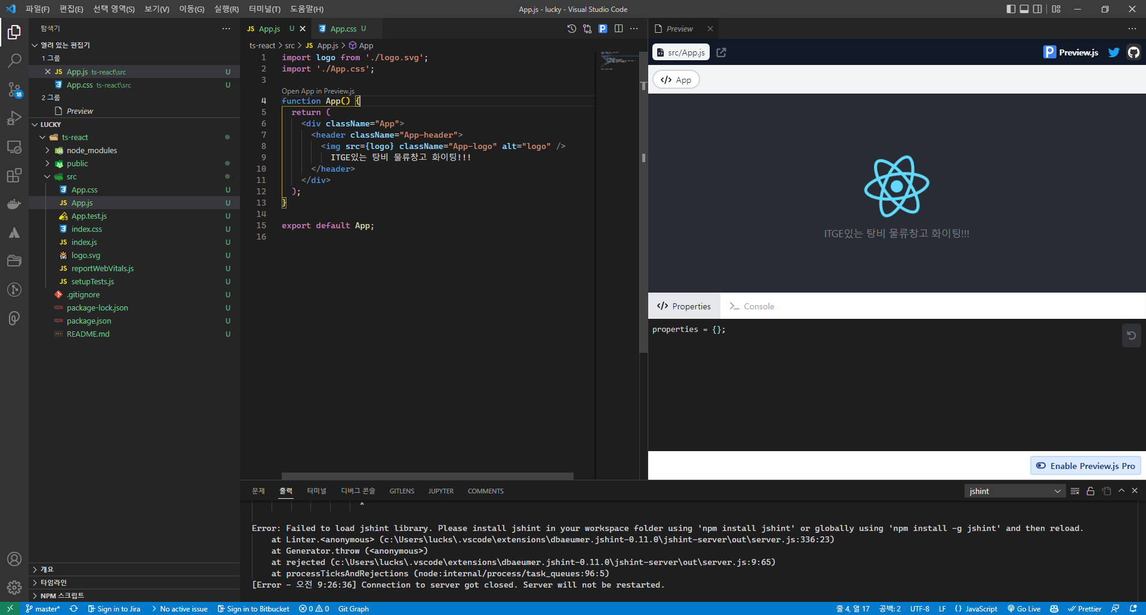Open the Terminal menu (터미널)
1146x615 pixels.
click(x=264, y=9)
